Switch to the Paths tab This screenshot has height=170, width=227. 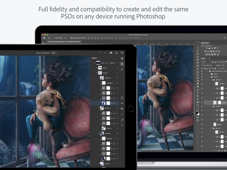[x=209, y=58]
